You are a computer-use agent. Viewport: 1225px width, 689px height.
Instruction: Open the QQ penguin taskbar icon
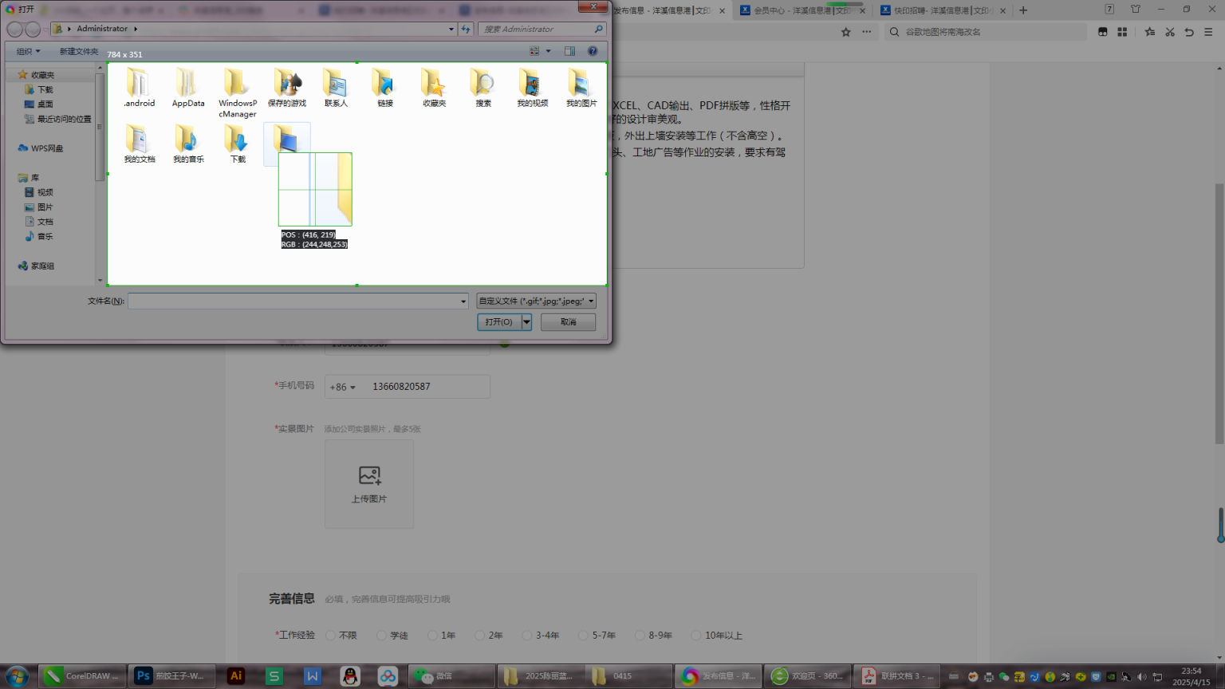350,676
